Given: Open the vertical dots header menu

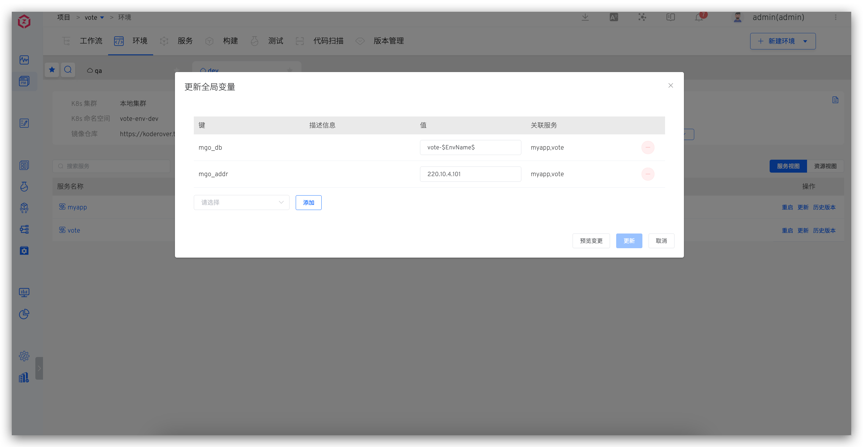Looking at the screenshot, I should pyautogui.click(x=836, y=17).
